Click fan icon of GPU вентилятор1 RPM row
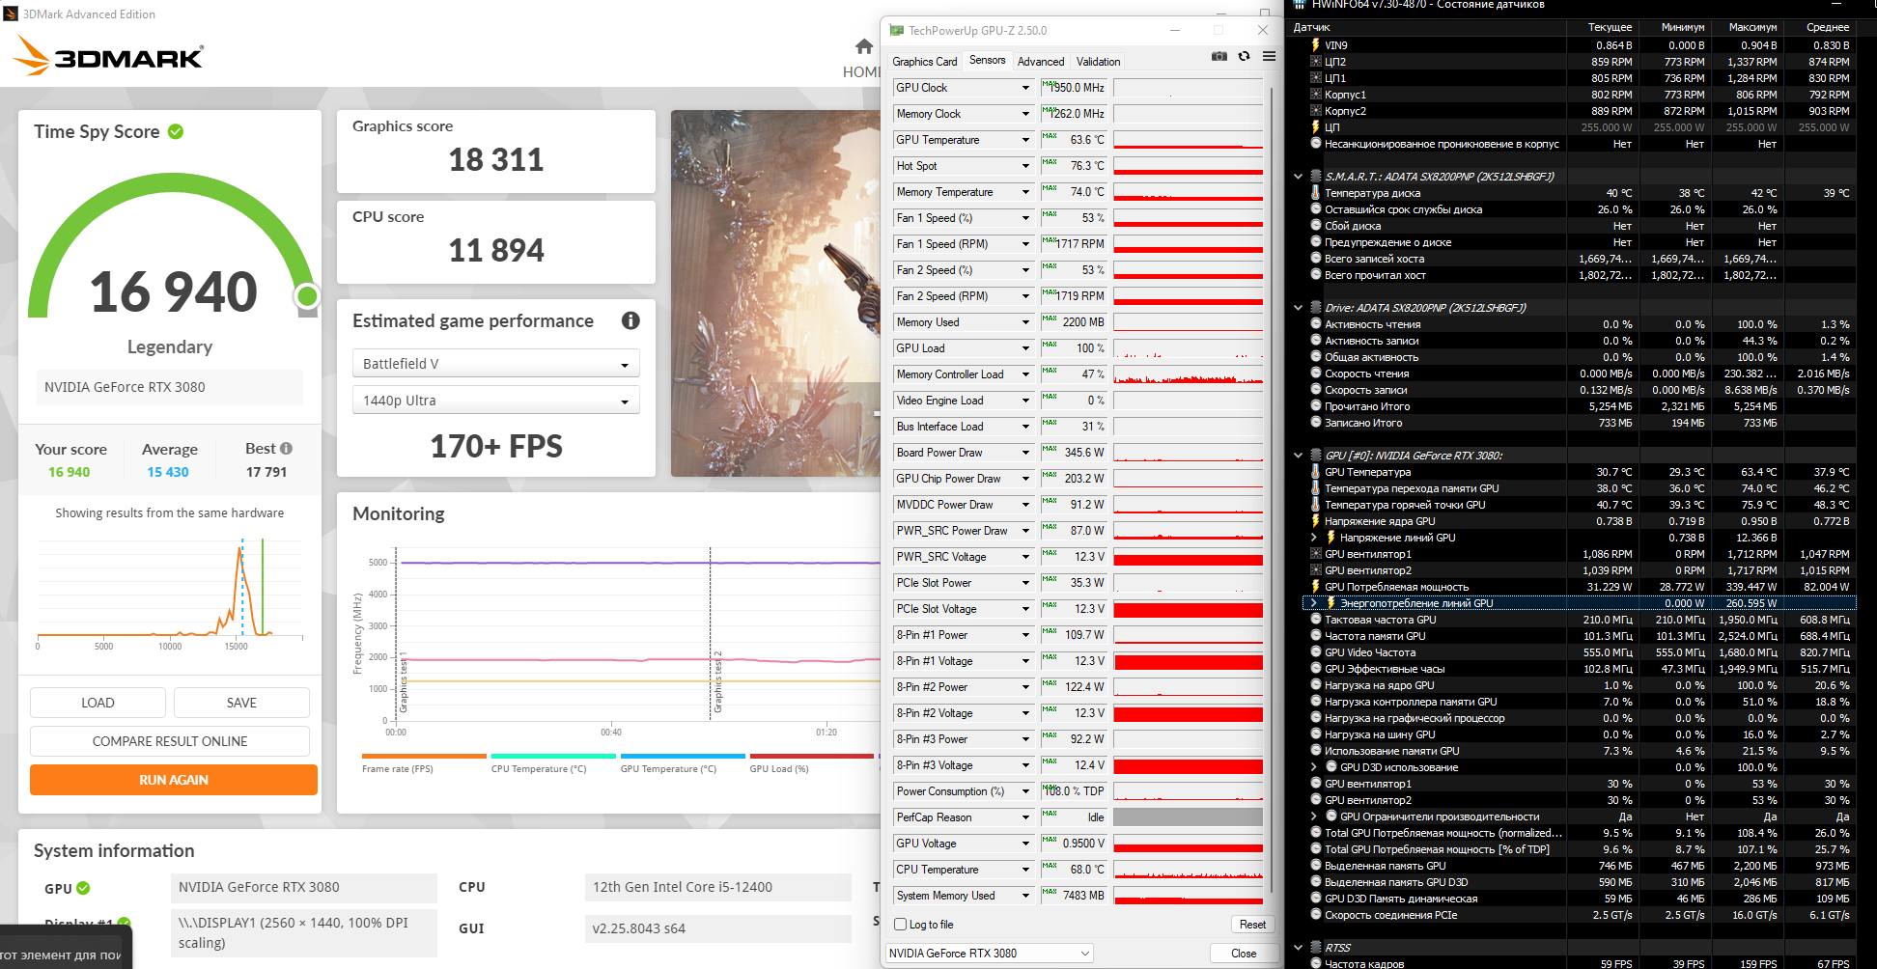Screen dimensions: 1877x969 1315,553
